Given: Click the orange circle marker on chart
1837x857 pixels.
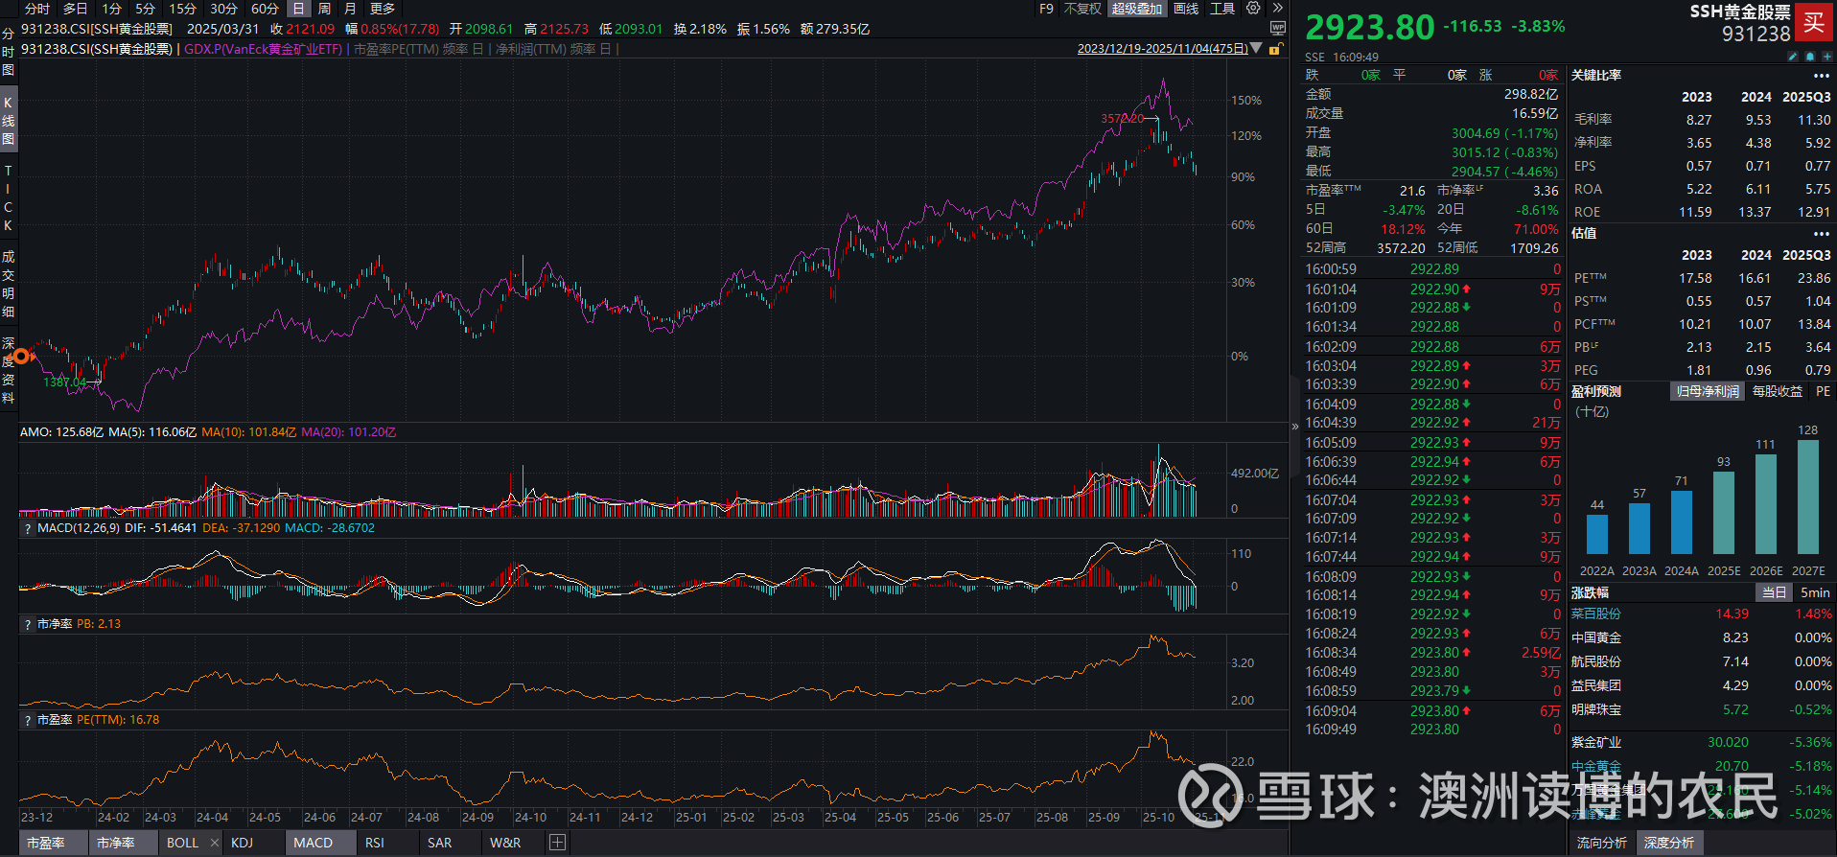Looking at the screenshot, I should click(x=21, y=356).
